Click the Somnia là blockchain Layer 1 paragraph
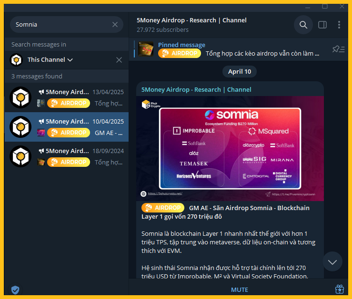 pos(228,242)
